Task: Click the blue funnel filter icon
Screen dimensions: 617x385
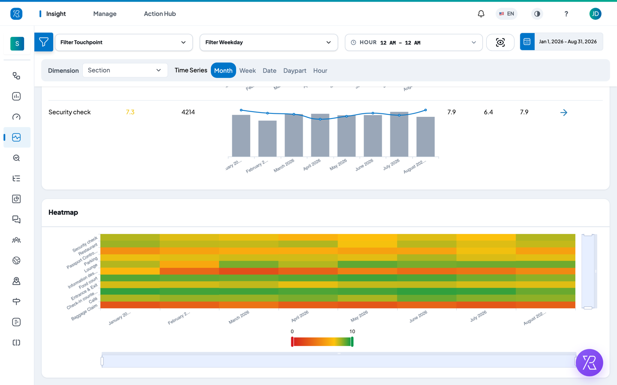Action: coord(44,42)
